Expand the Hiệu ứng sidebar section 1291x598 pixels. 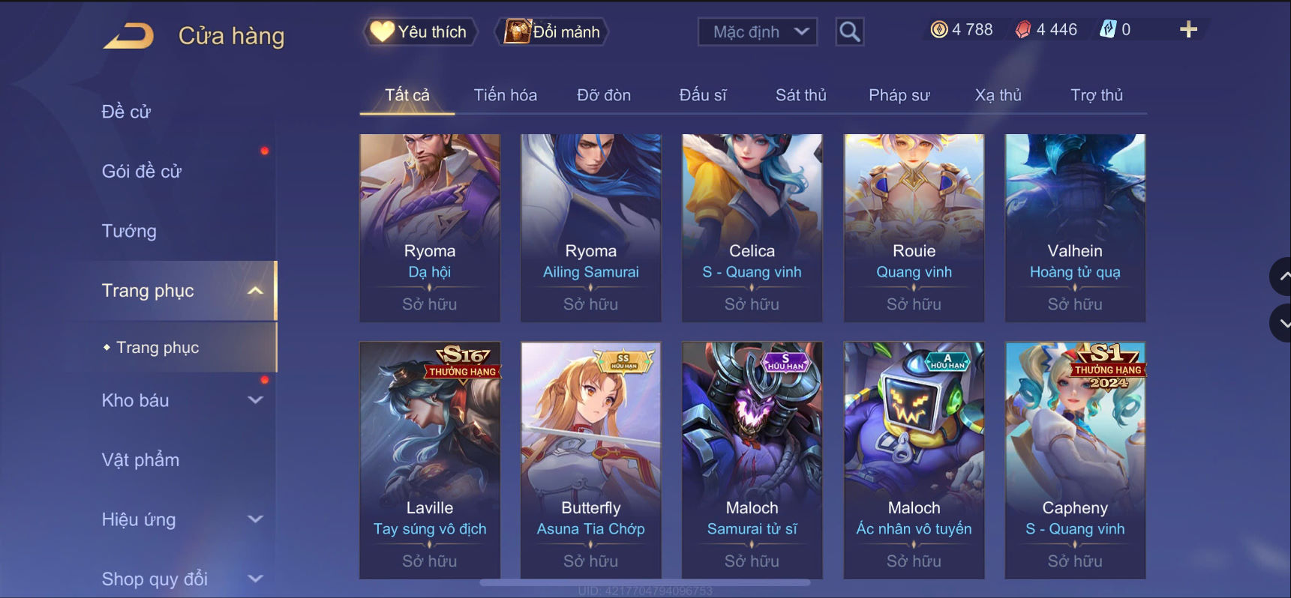(255, 519)
